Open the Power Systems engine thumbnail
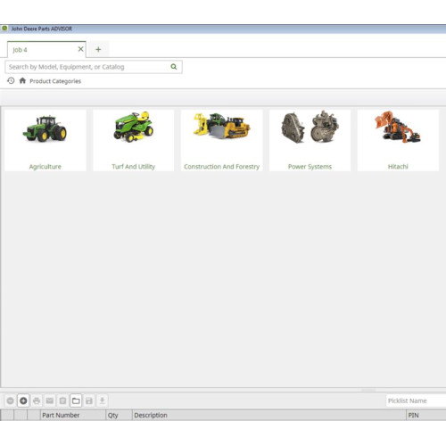Viewport: 446px width, 446px height. pos(310,127)
